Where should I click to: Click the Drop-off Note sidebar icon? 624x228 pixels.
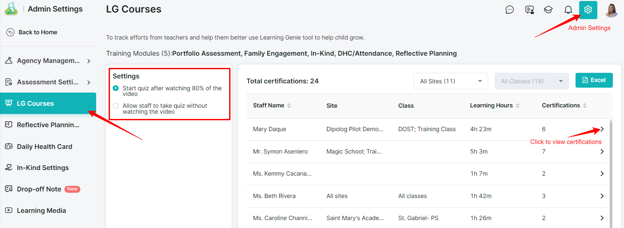[x=9, y=189]
